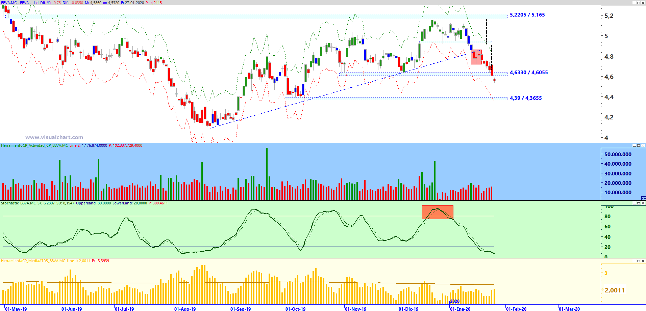Click 30.000.000 on the volume axis
Image resolution: width=646 pixels, height=311 pixels.
tap(618, 174)
